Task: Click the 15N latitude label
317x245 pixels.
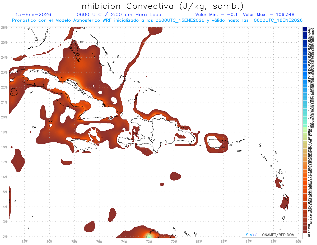Action: coord(4,192)
